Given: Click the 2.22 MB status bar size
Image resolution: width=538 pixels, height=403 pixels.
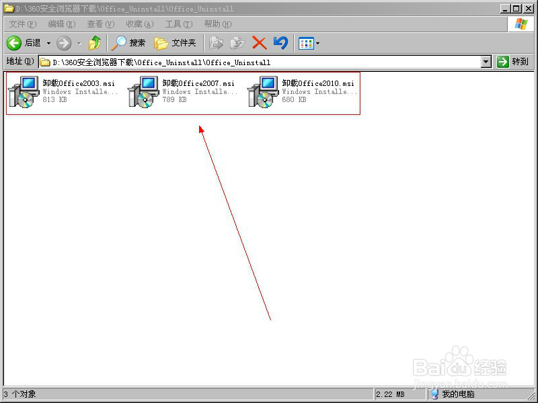Looking at the screenshot, I should [x=390, y=394].
